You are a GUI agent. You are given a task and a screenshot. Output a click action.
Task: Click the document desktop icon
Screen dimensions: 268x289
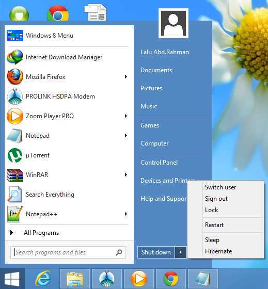pos(96,12)
